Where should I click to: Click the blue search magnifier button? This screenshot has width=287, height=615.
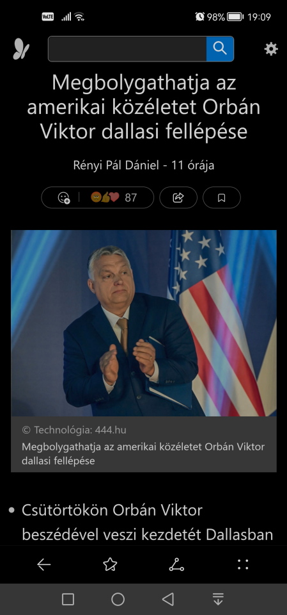(x=220, y=49)
